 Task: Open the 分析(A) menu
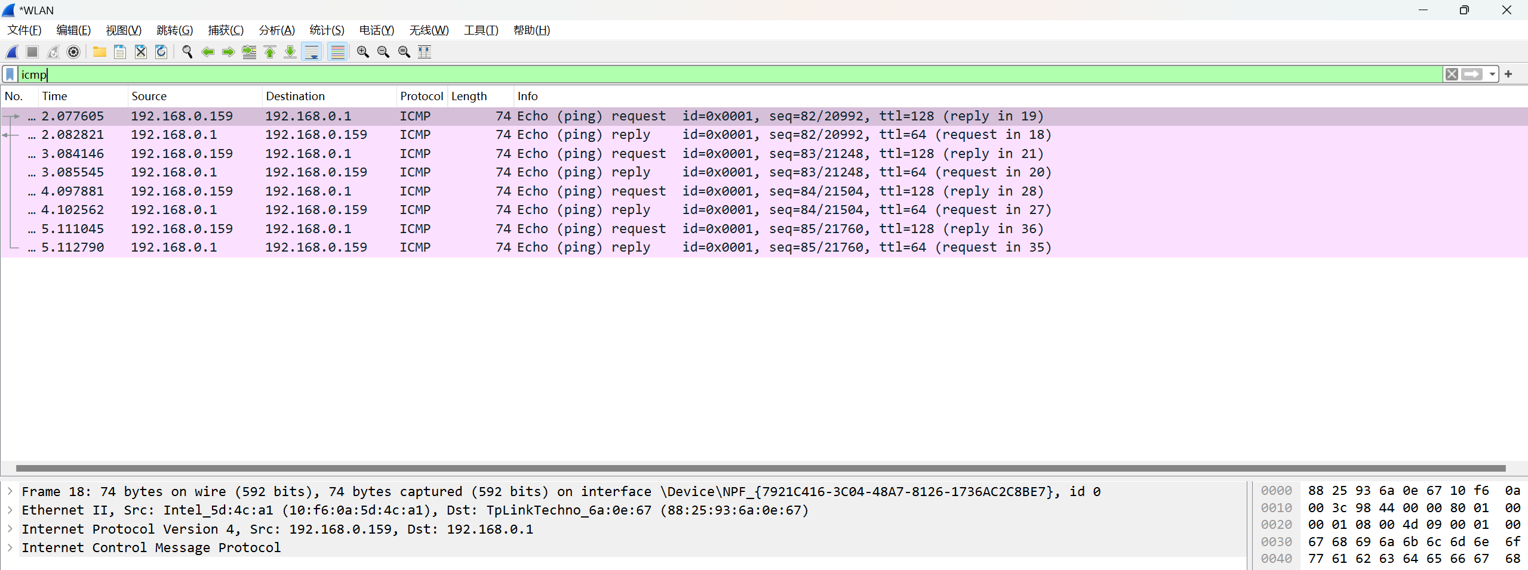277,30
